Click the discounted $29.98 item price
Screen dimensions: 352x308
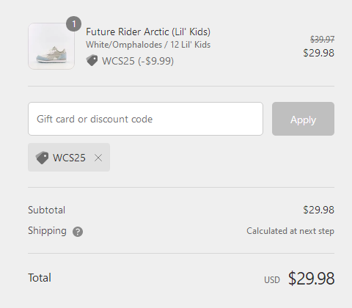tap(319, 53)
